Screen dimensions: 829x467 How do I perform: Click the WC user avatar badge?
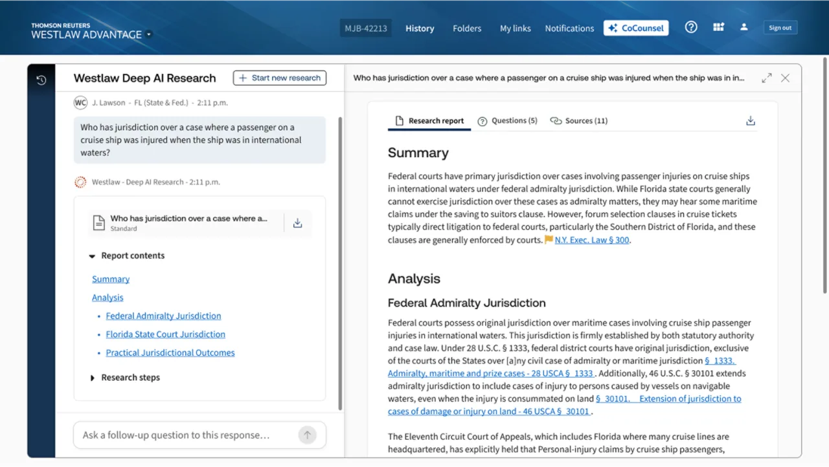tap(80, 103)
